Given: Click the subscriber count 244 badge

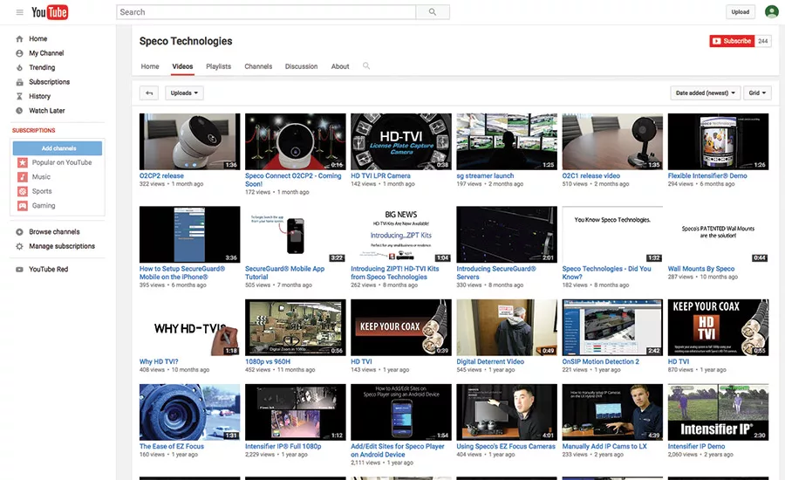Looking at the screenshot, I should (763, 41).
